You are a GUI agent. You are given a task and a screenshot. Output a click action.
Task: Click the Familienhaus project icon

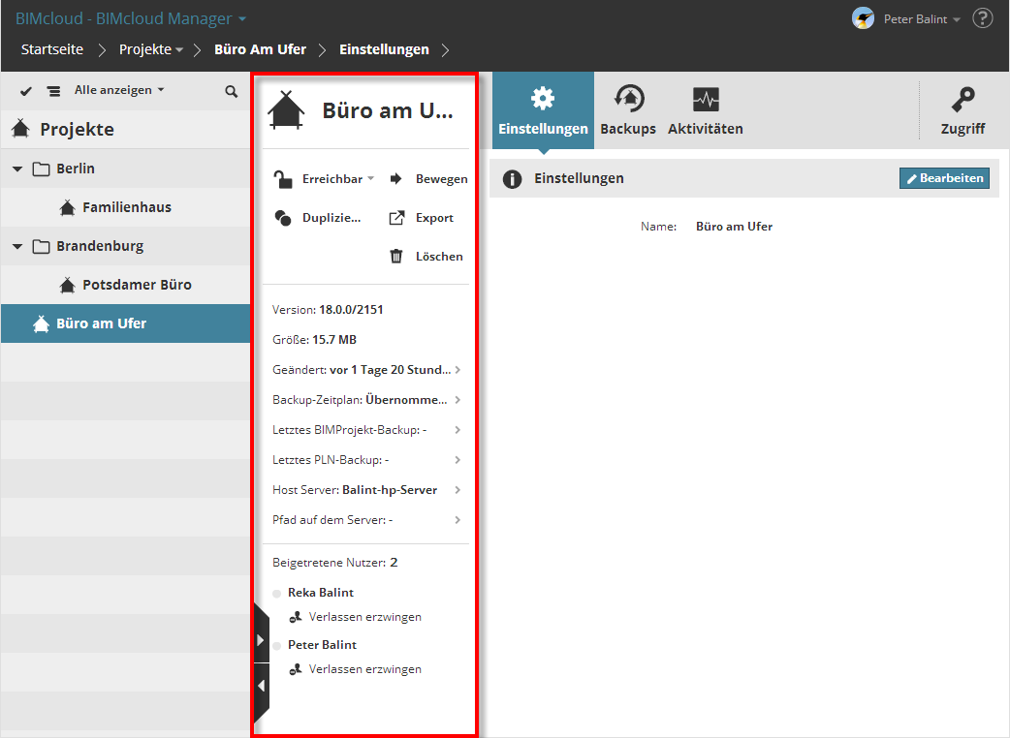pos(67,207)
